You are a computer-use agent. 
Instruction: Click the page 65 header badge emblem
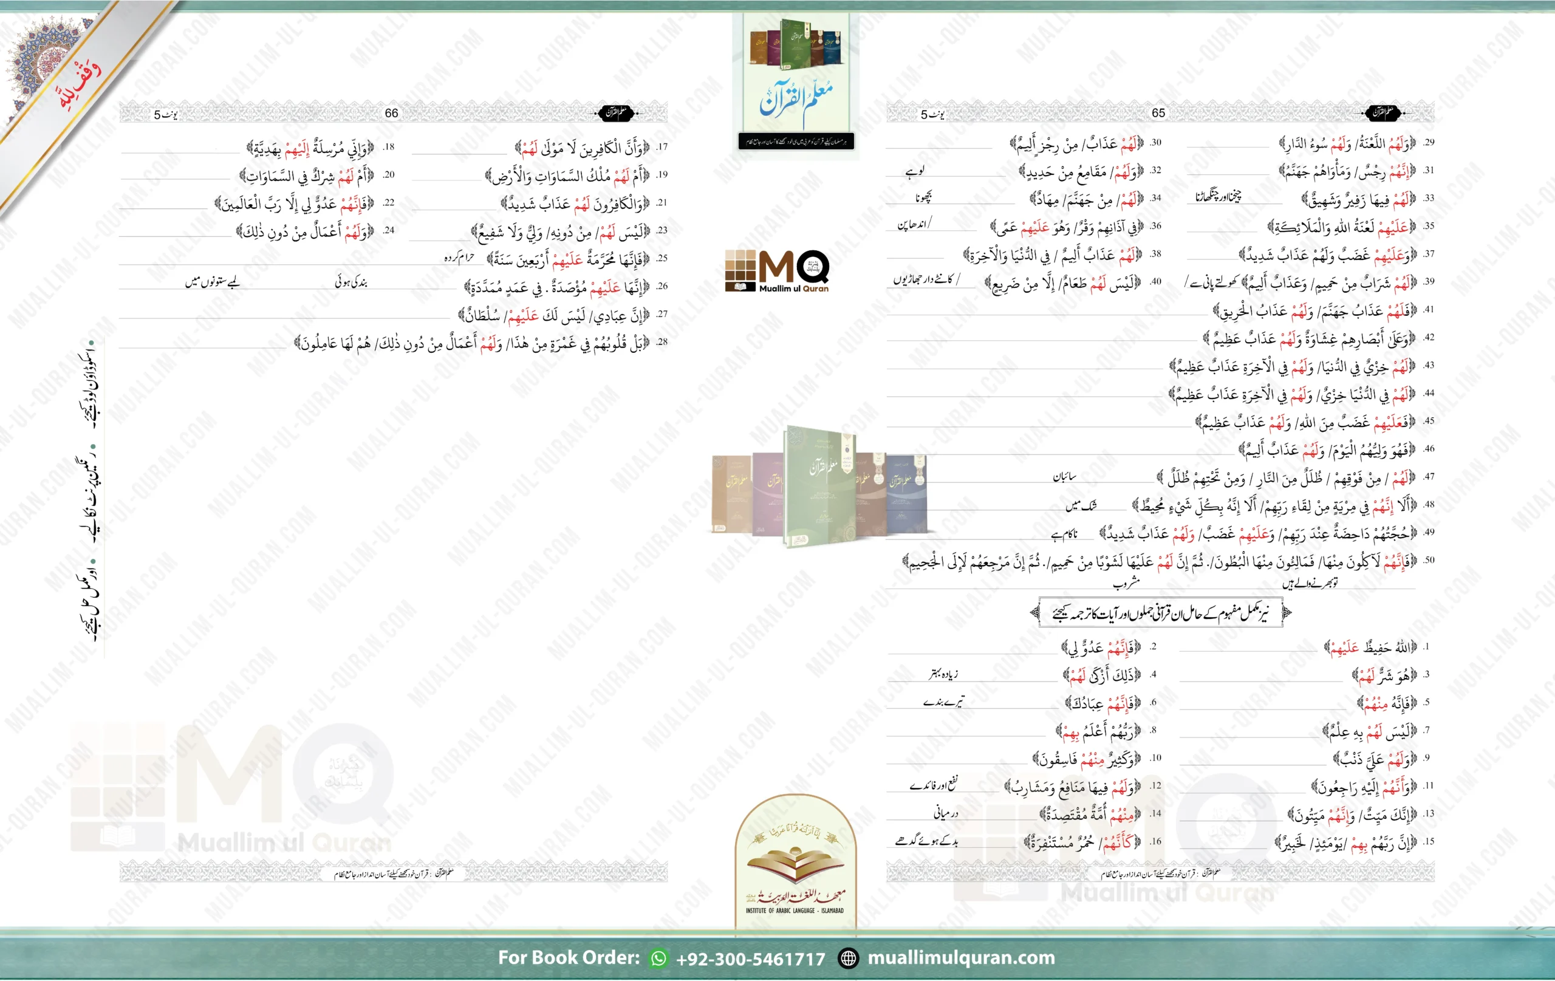point(1382,113)
